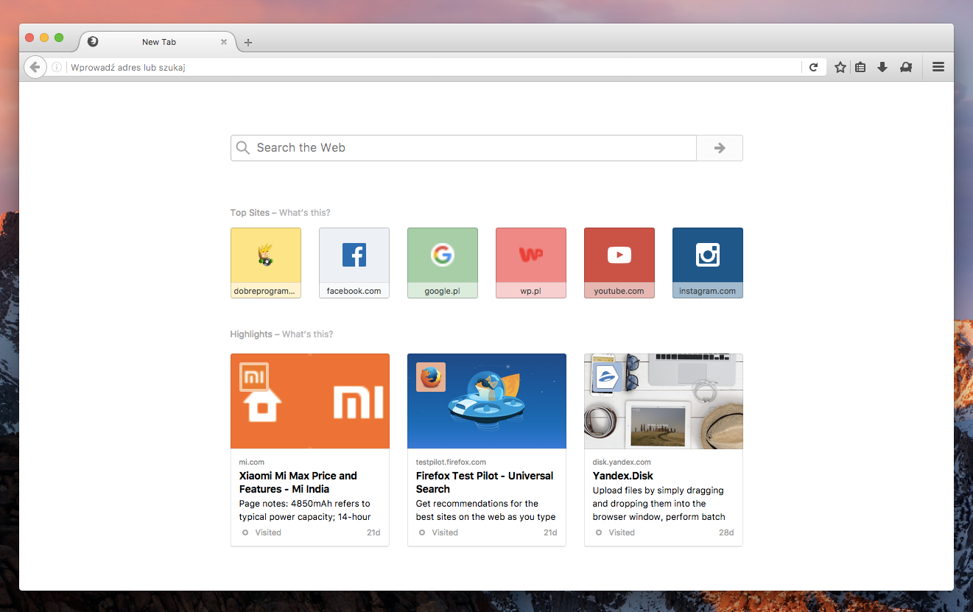Click Visited label on the Firefox Test Pilot card

(x=445, y=532)
